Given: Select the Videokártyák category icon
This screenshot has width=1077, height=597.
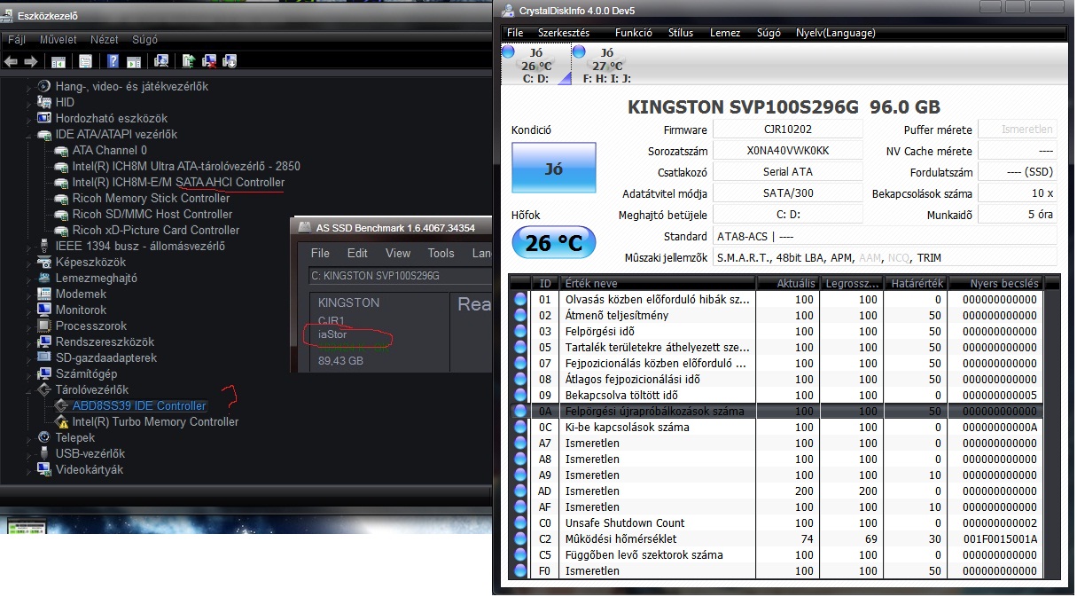Looking at the screenshot, I should pos(44,469).
